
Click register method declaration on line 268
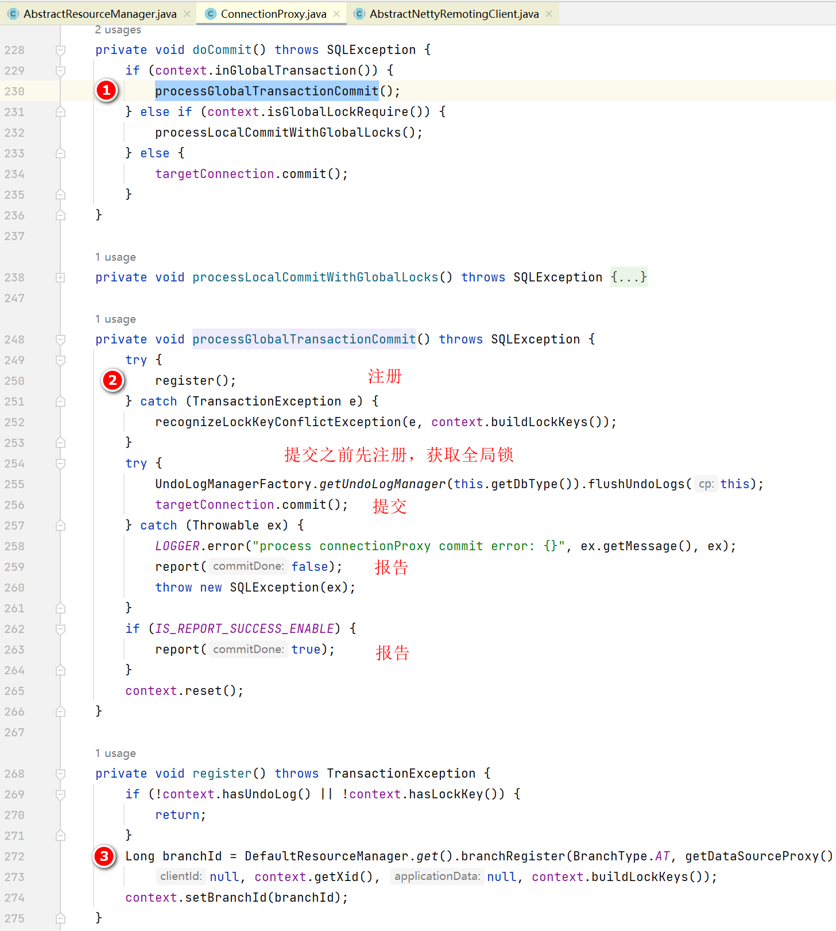(222, 774)
